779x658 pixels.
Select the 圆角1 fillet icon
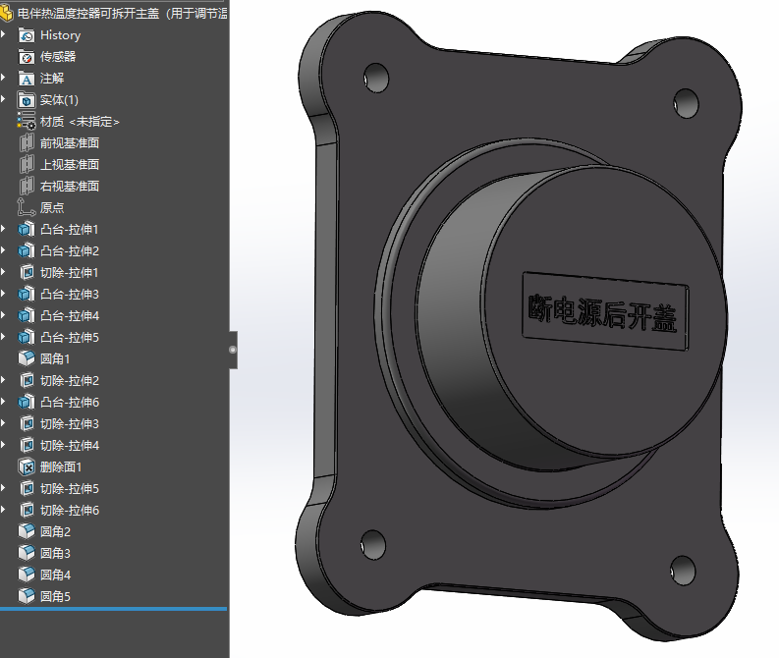click(x=27, y=358)
